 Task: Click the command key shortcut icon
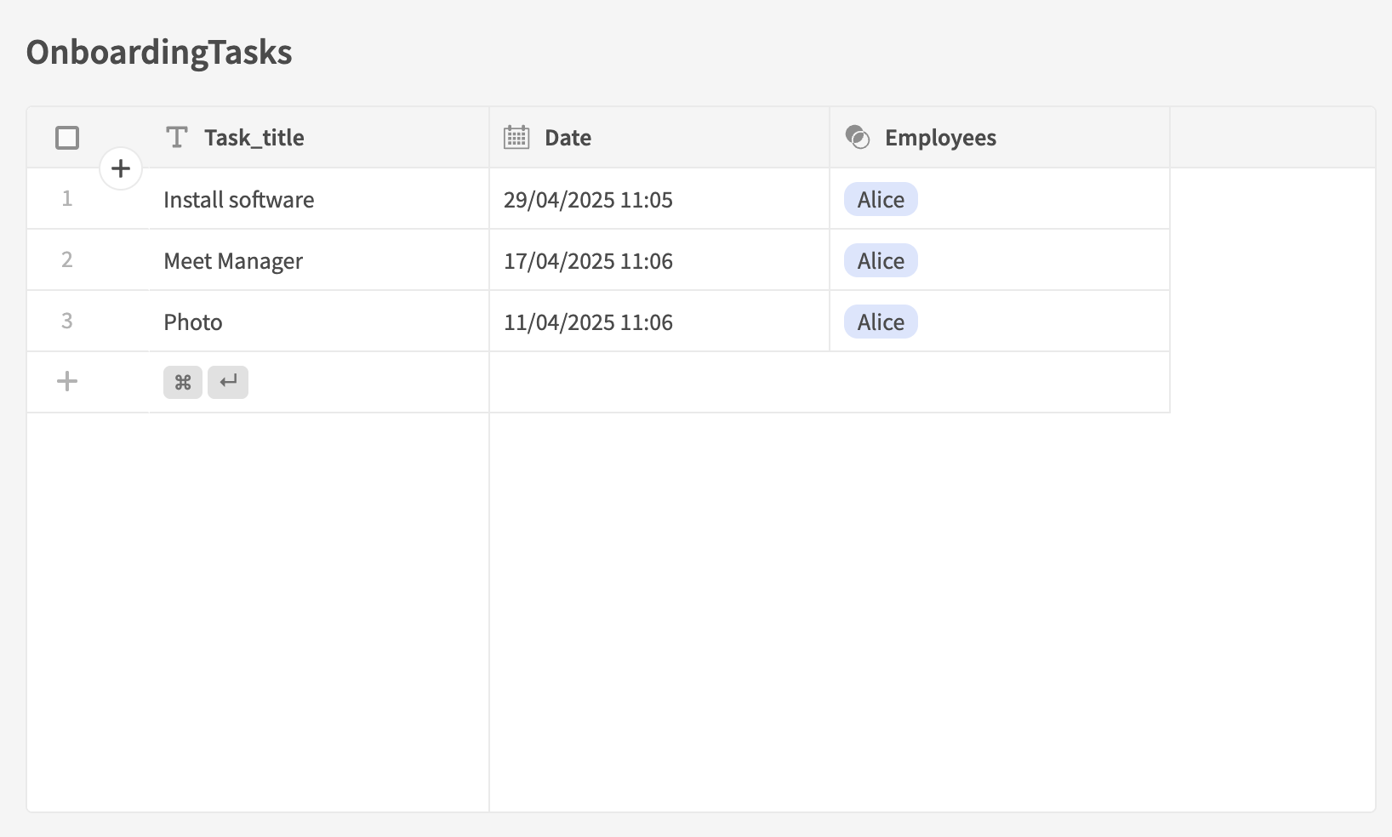pyautogui.click(x=183, y=383)
